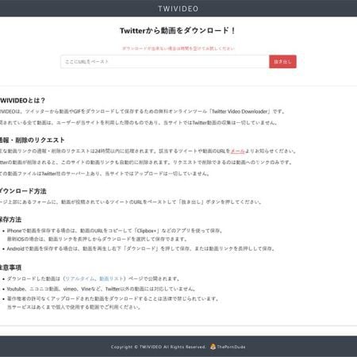This screenshot has width=357, height=357.
Task: Open the メール contact link
Action: point(238,152)
